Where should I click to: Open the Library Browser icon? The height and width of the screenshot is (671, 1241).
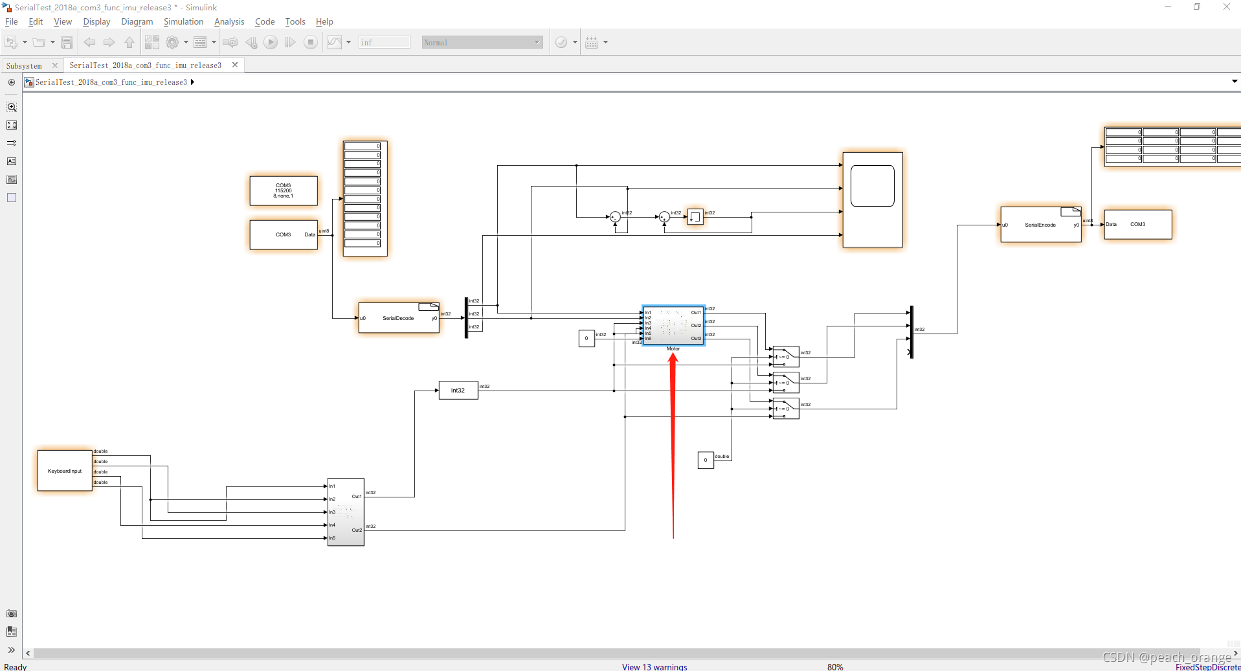[x=152, y=42]
